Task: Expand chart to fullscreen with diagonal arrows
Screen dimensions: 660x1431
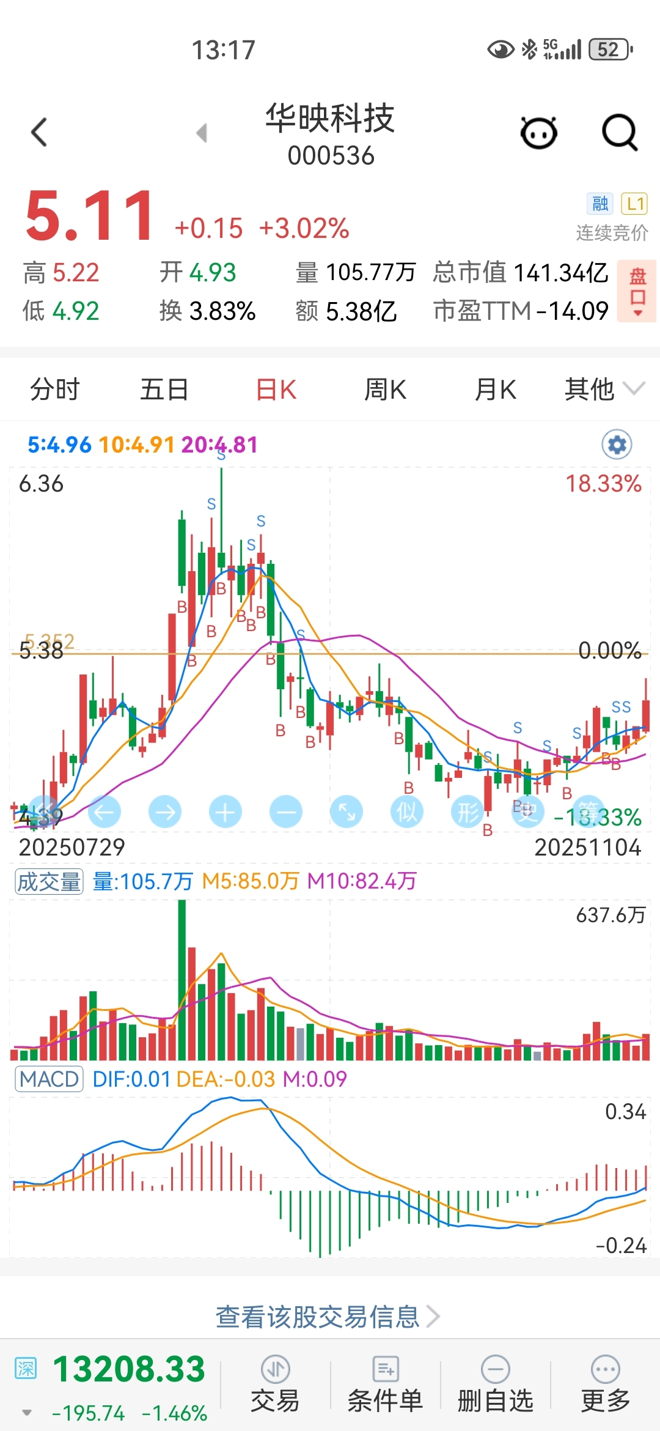Action: pos(346,812)
